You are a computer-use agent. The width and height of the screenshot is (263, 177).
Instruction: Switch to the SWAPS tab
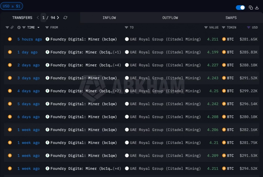pos(231,18)
